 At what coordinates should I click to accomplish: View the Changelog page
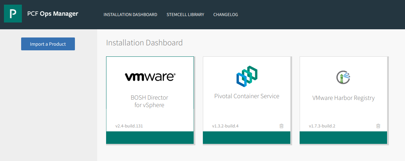226,15
